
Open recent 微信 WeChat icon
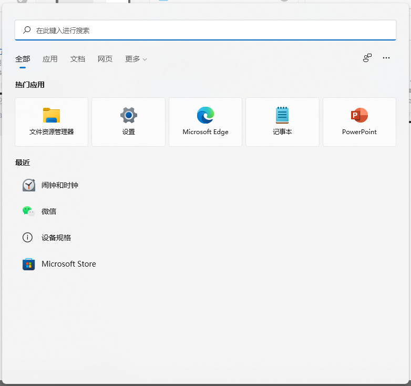[x=28, y=211]
